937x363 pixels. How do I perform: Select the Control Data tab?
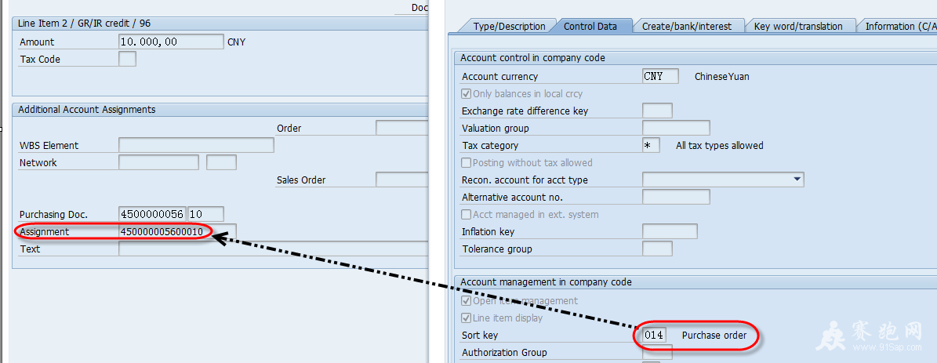coord(590,27)
